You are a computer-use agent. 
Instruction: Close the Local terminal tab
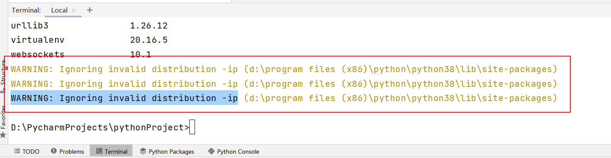click(74, 10)
